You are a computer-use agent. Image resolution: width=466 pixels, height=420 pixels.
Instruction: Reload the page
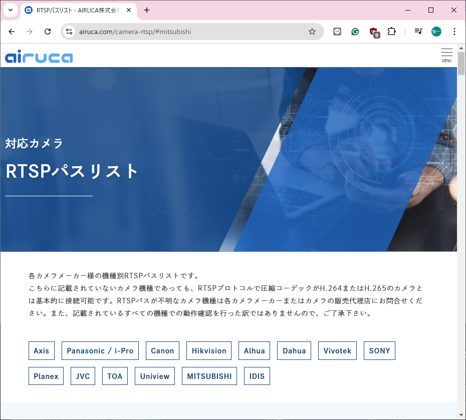[48, 32]
